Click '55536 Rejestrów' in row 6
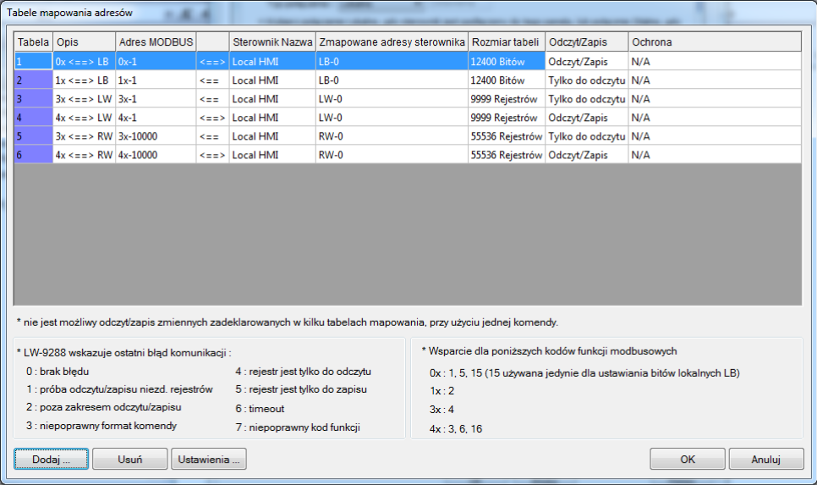Viewport: 817px width, 485px height. coord(507,155)
